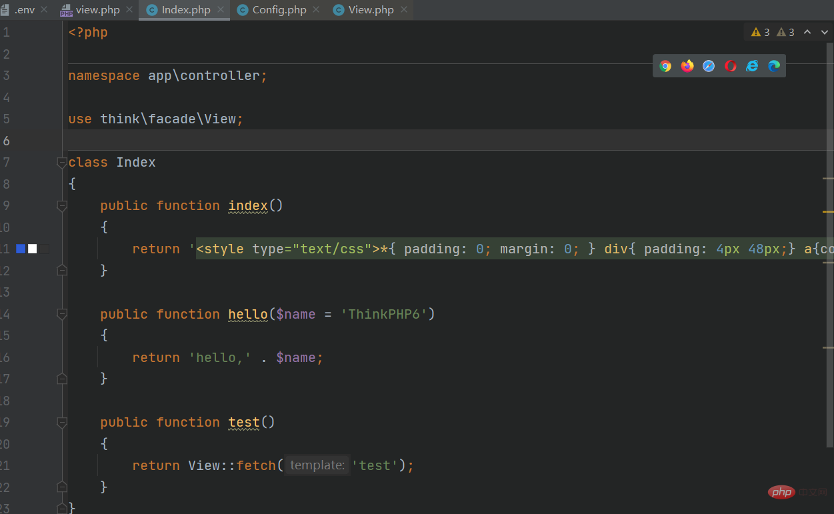Close the View.php tab
The width and height of the screenshot is (834, 514).
point(404,10)
